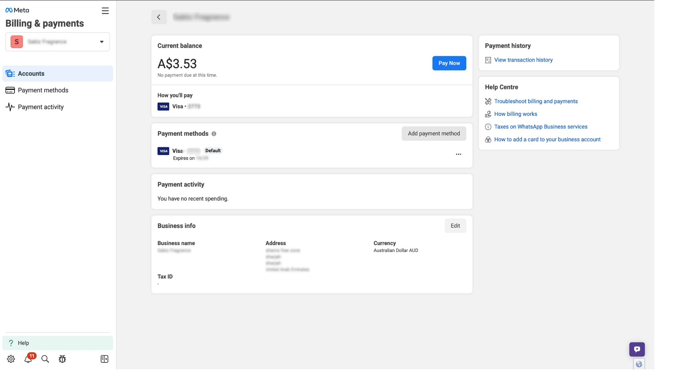Open Help in the sidebar
The width and height of the screenshot is (676, 391).
coord(58,343)
